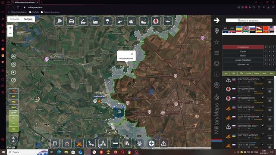Click the clock icon on left map controls
The image size is (276, 155).
click(x=13, y=80)
